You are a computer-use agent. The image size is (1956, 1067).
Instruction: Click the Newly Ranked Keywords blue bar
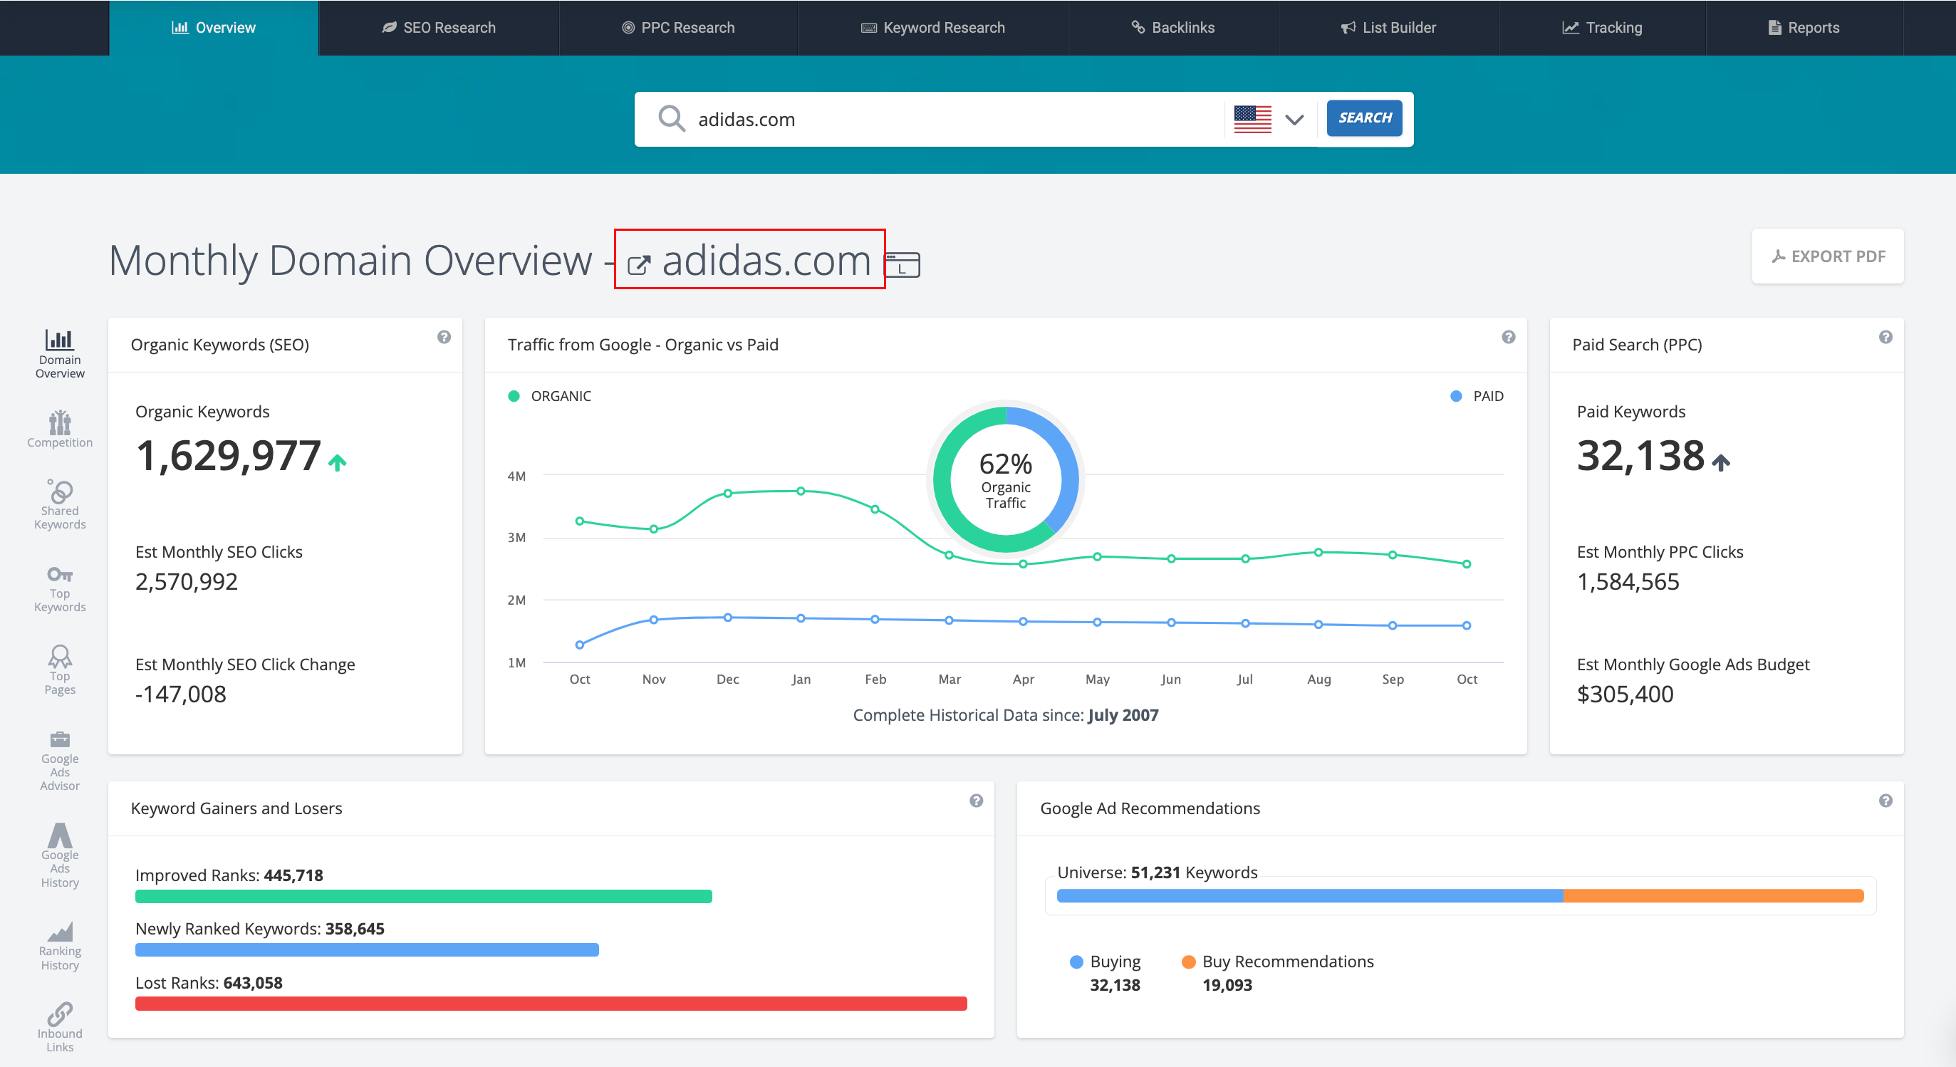click(367, 949)
